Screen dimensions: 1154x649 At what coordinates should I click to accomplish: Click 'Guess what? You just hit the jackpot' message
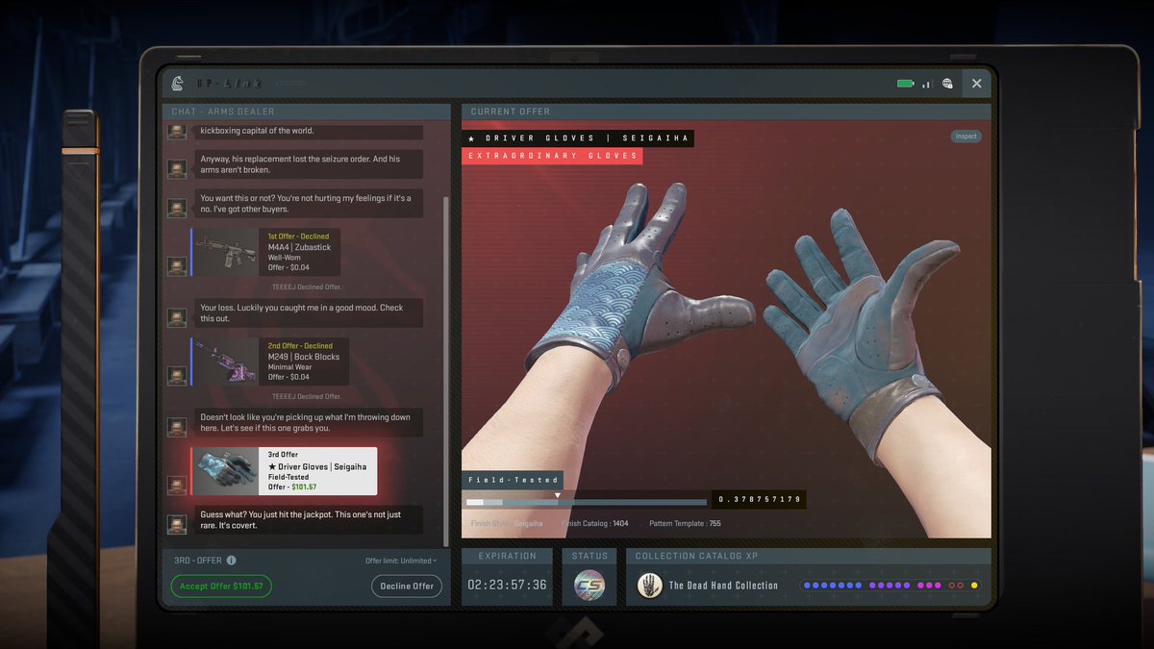coord(309,520)
